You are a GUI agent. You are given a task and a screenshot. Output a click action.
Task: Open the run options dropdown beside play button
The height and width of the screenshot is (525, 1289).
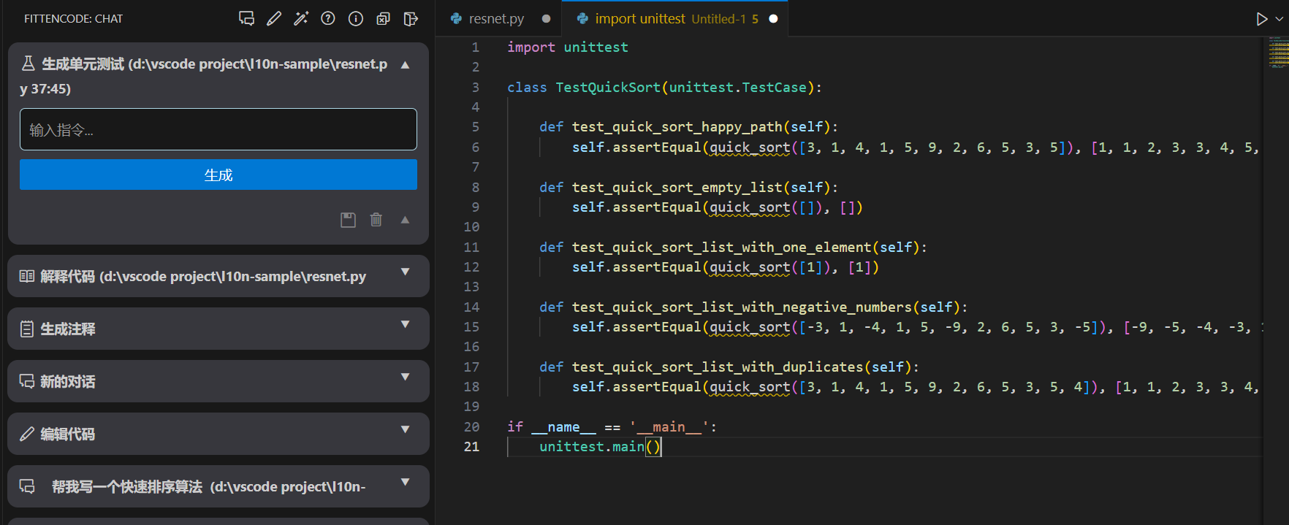tap(1279, 19)
